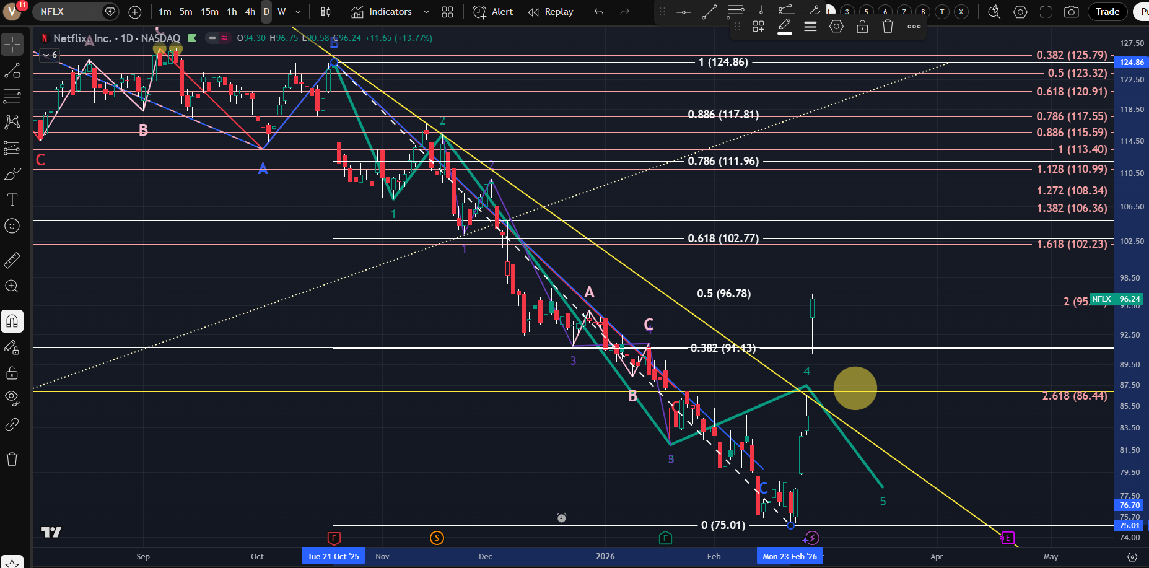Open the layout templates grid icon
This screenshot has height=568, width=1149.
(x=447, y=12)
